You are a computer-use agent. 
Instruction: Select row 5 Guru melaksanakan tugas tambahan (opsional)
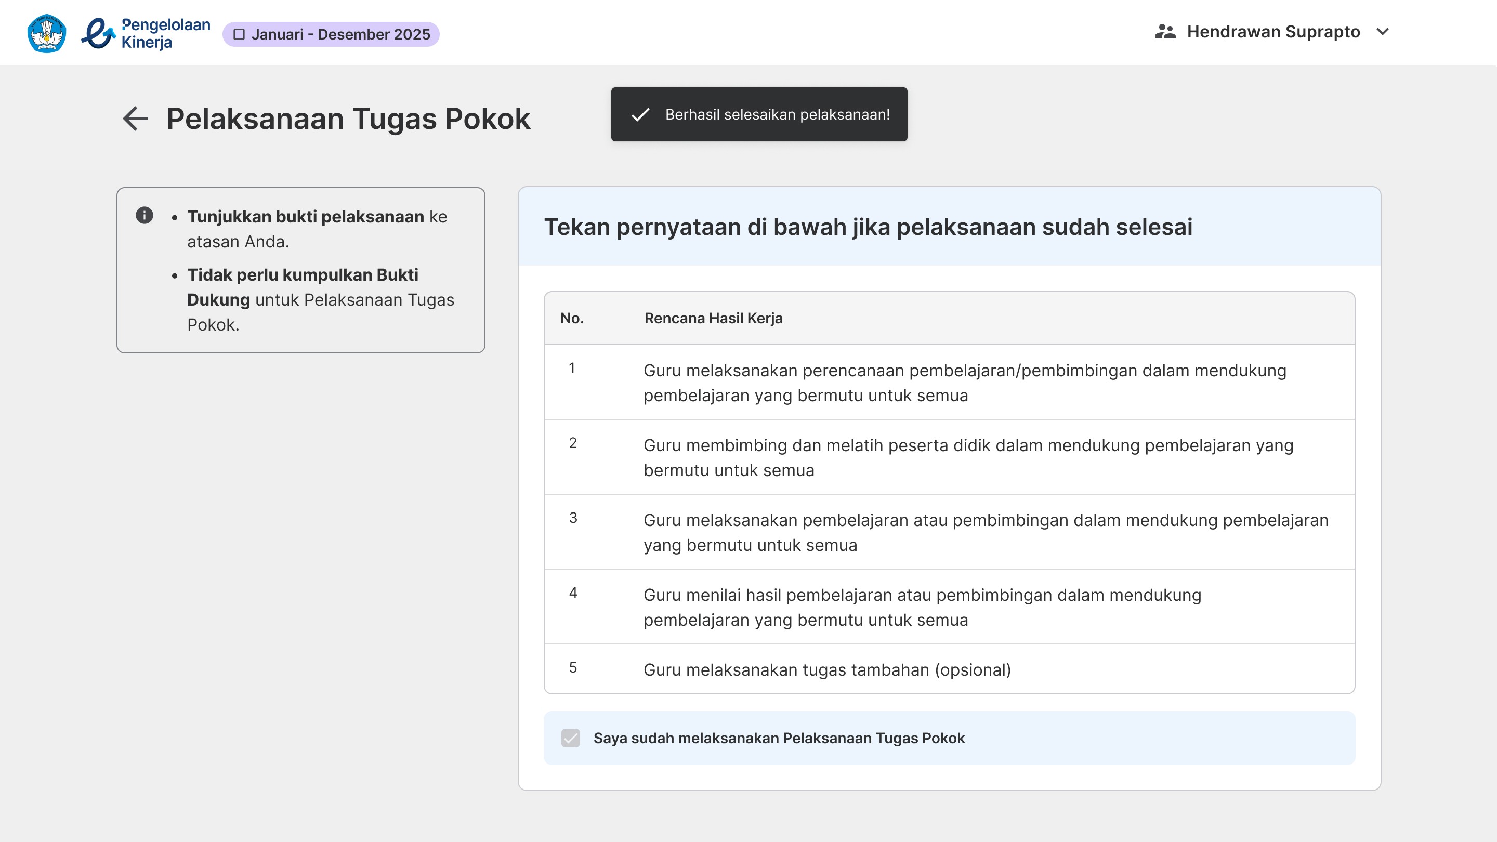[950, 669]
